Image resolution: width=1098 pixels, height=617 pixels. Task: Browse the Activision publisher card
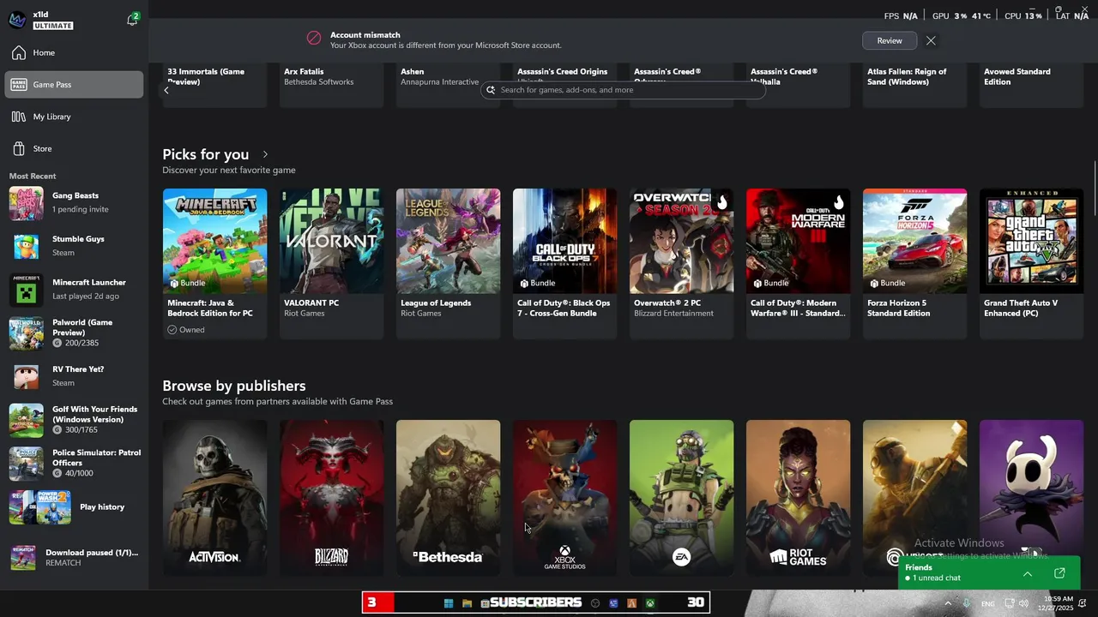coord(214,497)
